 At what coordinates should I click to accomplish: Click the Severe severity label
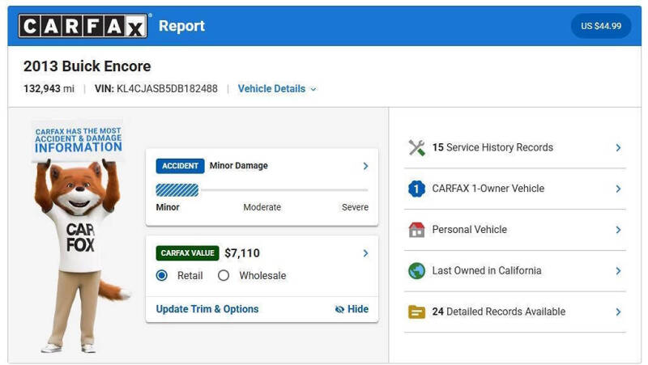(355, 207)
